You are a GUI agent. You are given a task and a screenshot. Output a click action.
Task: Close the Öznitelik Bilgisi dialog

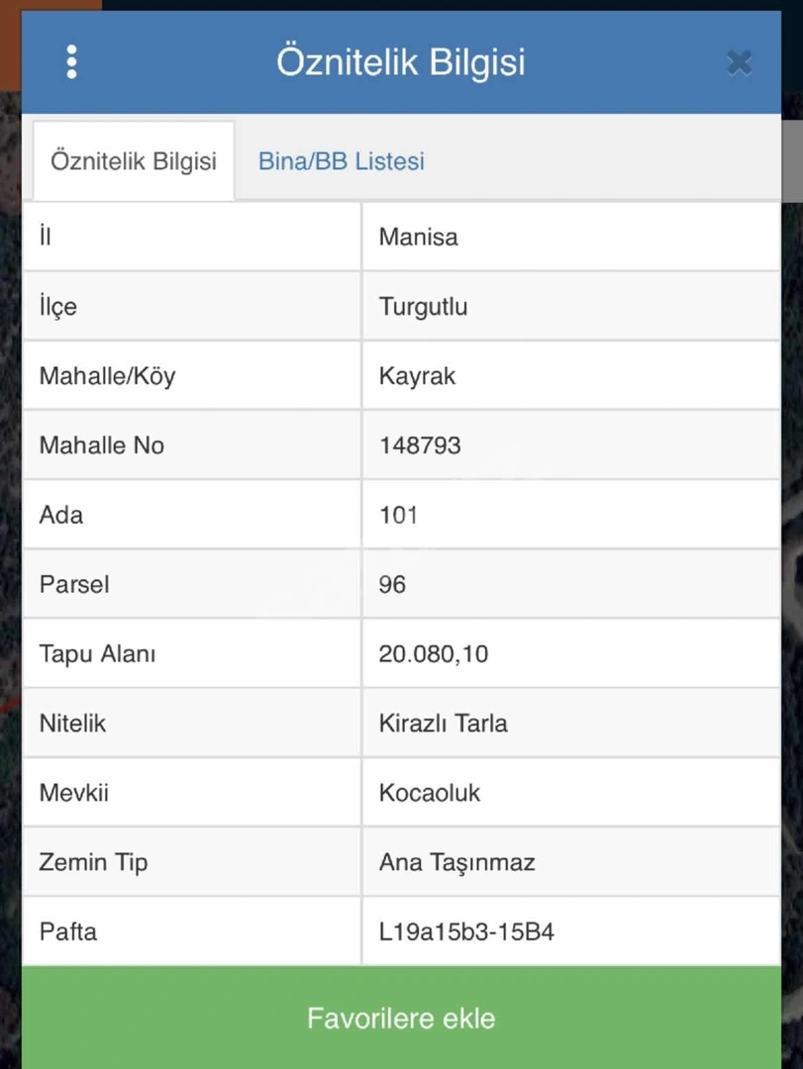(x=740, y=62)
